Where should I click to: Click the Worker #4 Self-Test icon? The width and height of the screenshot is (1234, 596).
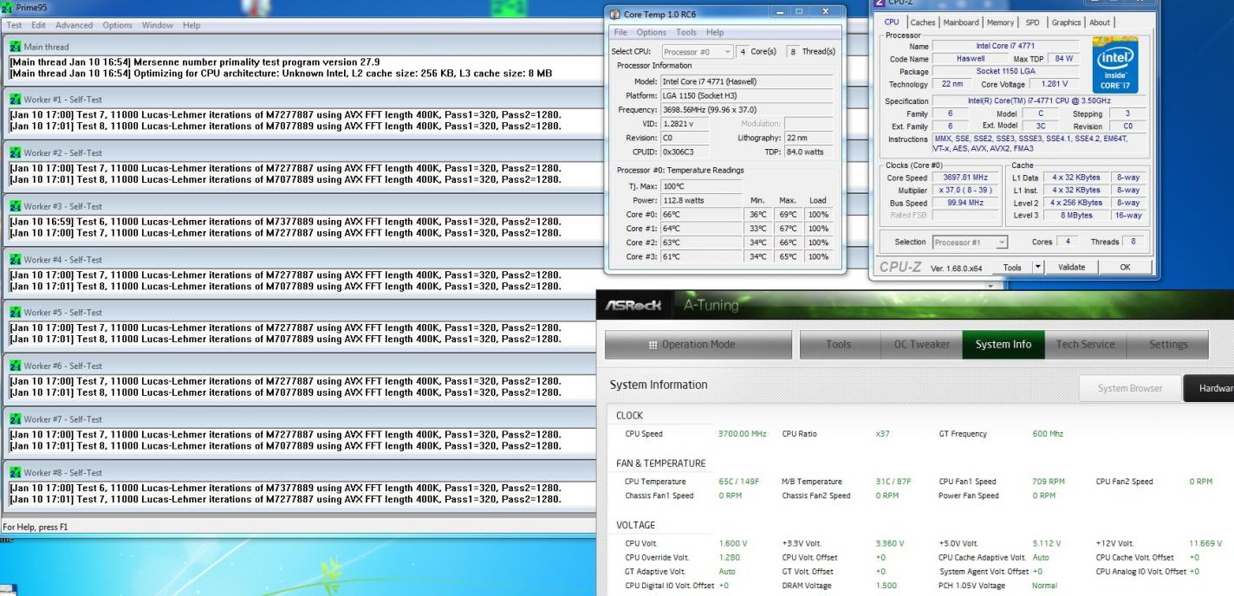(x=16, y=260)
